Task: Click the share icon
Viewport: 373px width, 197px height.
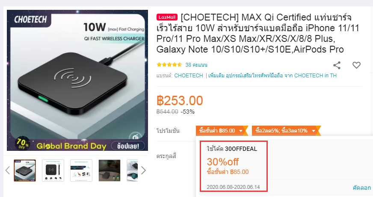Action: 337,65
